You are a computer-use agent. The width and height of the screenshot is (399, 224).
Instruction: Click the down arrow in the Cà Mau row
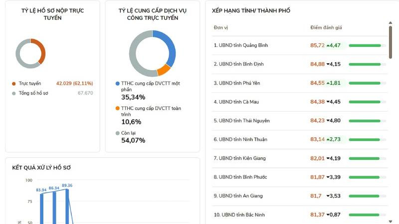pos(328,102)
